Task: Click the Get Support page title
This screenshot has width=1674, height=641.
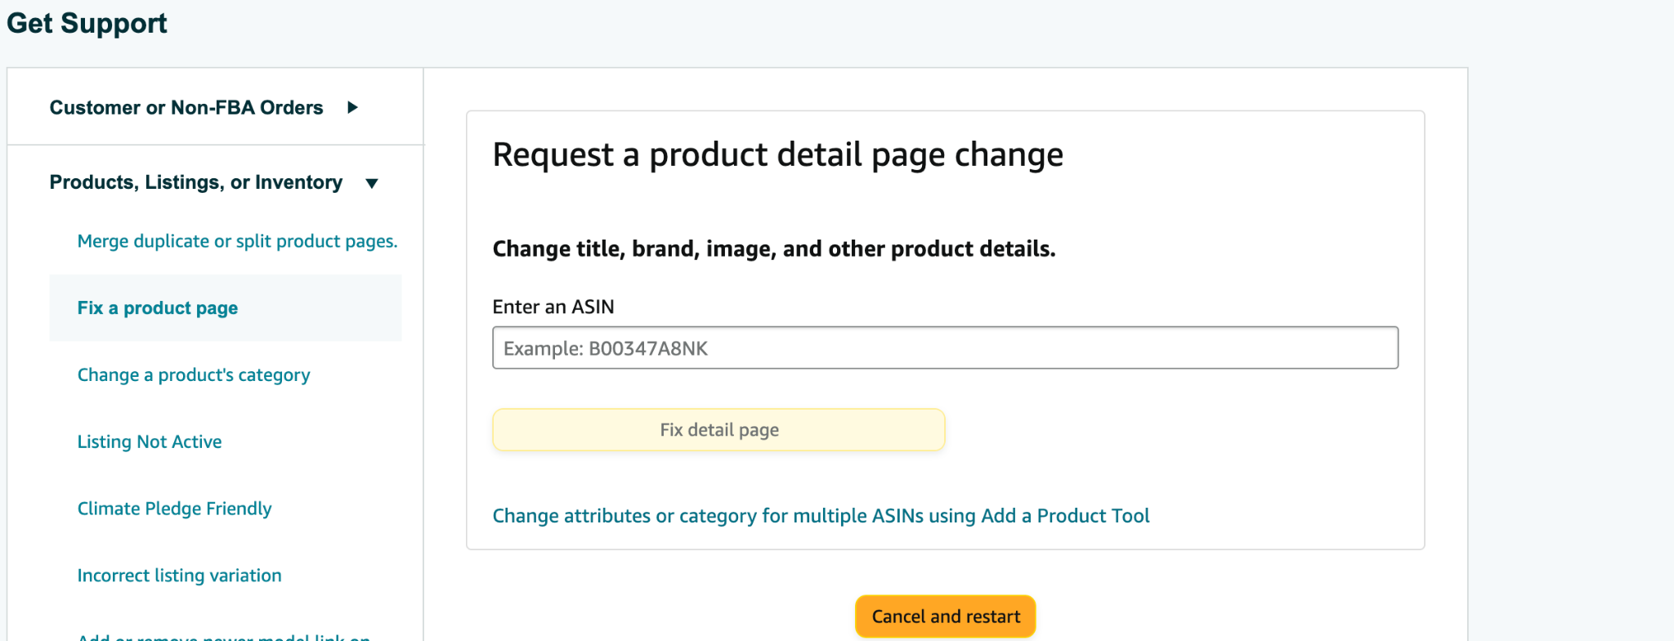Action: [87, 23]
